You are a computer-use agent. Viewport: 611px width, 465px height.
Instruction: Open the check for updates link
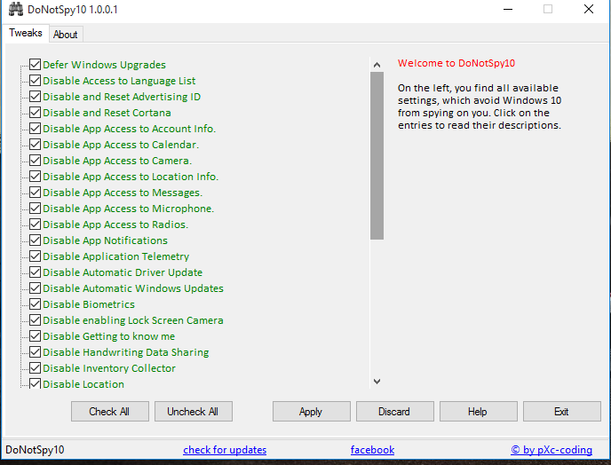225,450
